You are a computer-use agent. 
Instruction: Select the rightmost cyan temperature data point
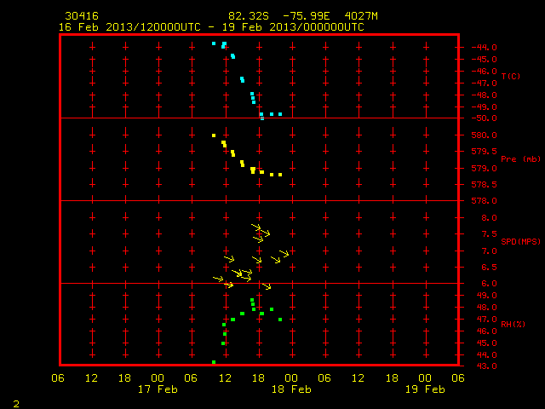tap(280, 114)
